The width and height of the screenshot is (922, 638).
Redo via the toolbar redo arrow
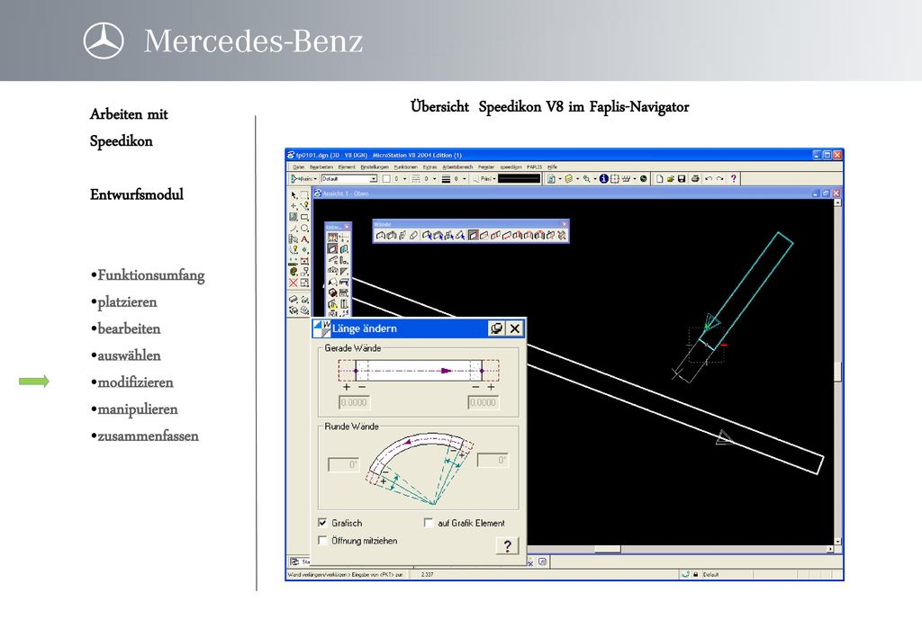pyautogui.click(x=719, y=178)
